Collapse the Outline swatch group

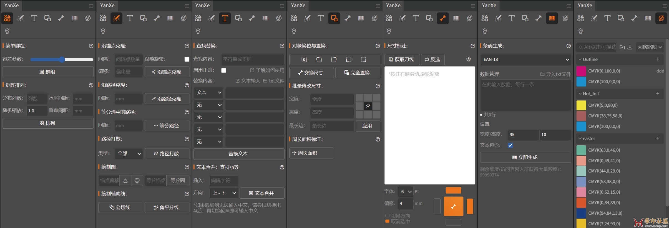[x=580, y=59]
